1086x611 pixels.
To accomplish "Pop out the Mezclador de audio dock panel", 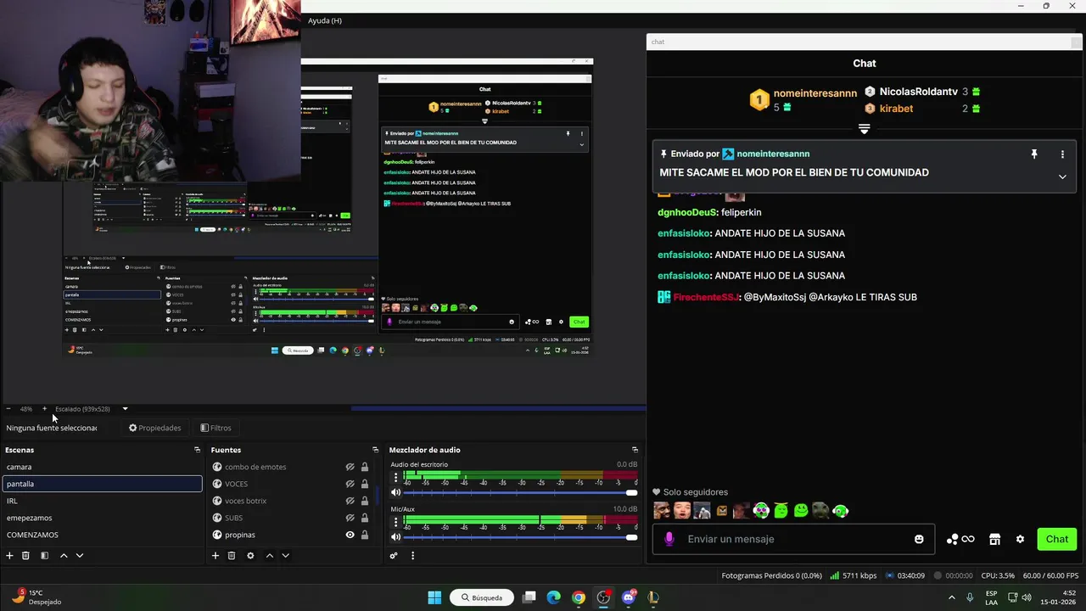I will 635,450.
